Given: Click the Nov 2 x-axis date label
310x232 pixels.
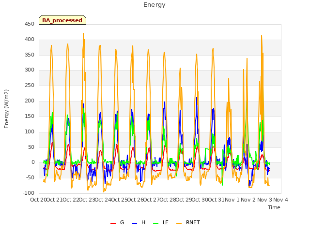Looking at the screenshot, I should tap(248, 200).
